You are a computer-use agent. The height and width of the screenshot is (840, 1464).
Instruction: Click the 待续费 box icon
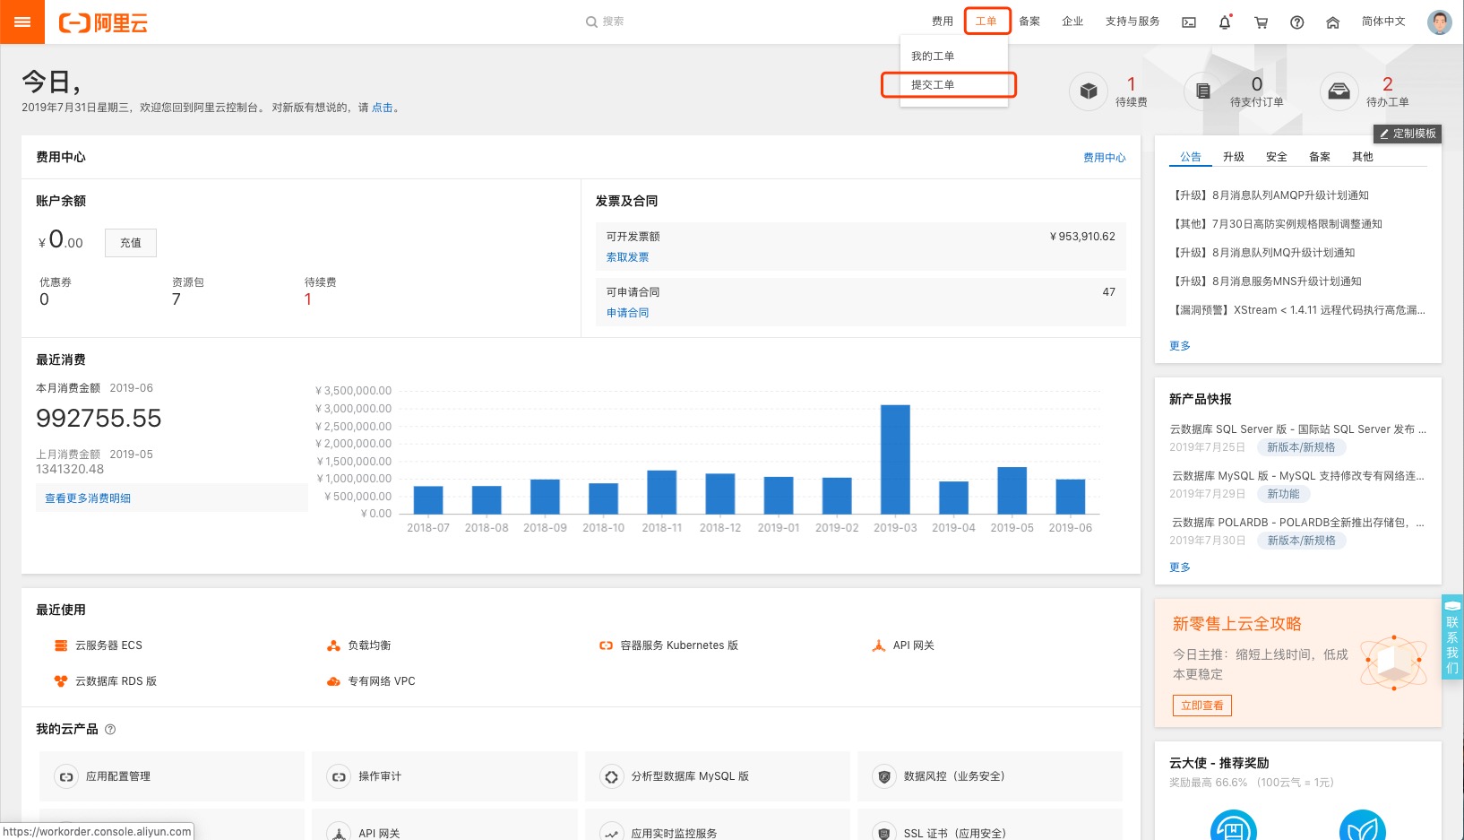pyautogui.click(x=1089, y=91)
